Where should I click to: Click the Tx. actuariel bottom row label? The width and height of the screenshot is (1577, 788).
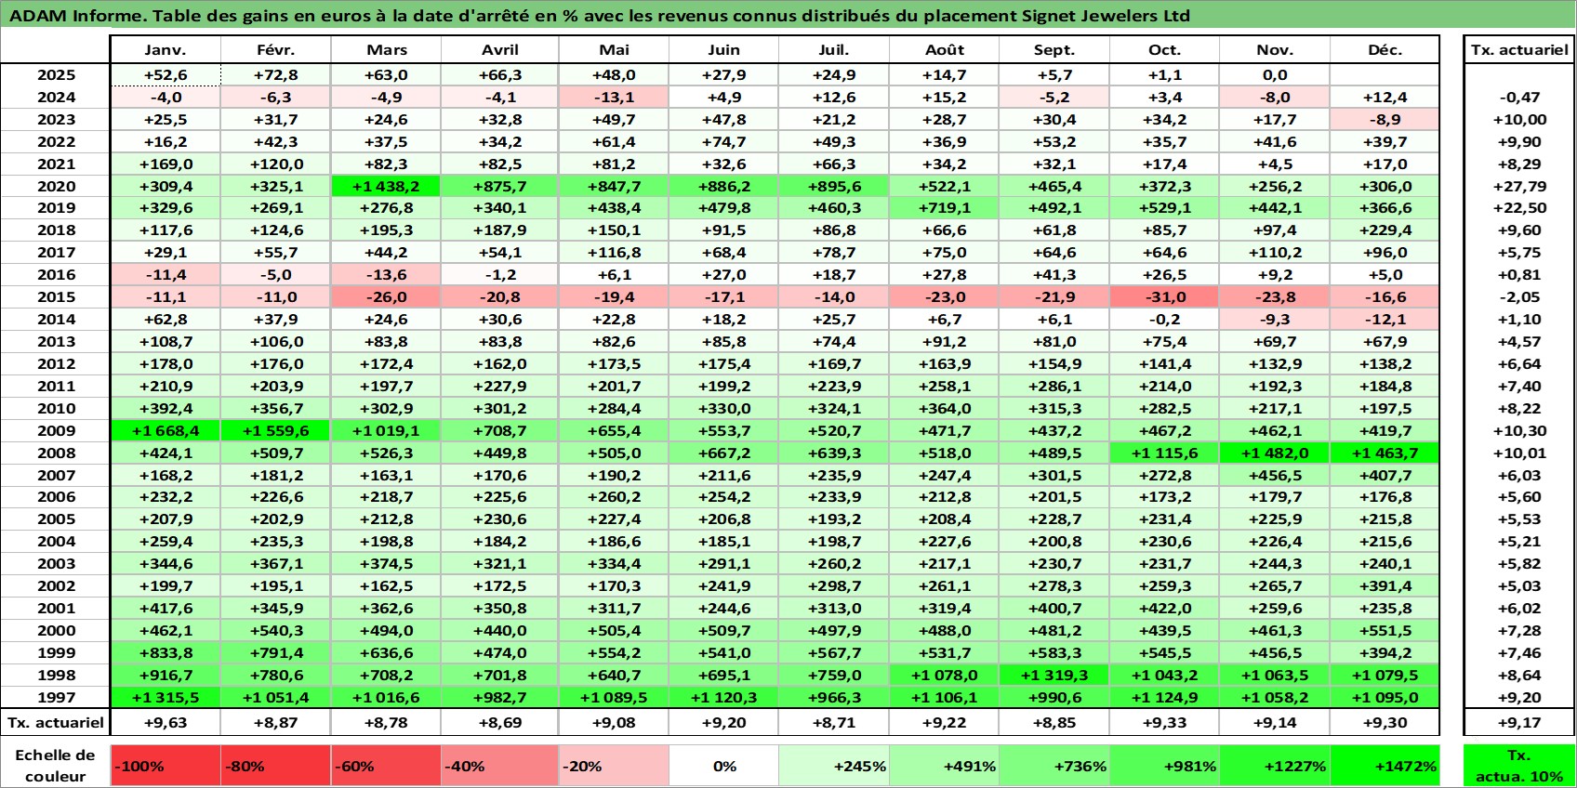[56, 723]
